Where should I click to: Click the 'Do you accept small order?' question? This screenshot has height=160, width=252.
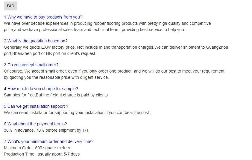(x=31, y=65)
